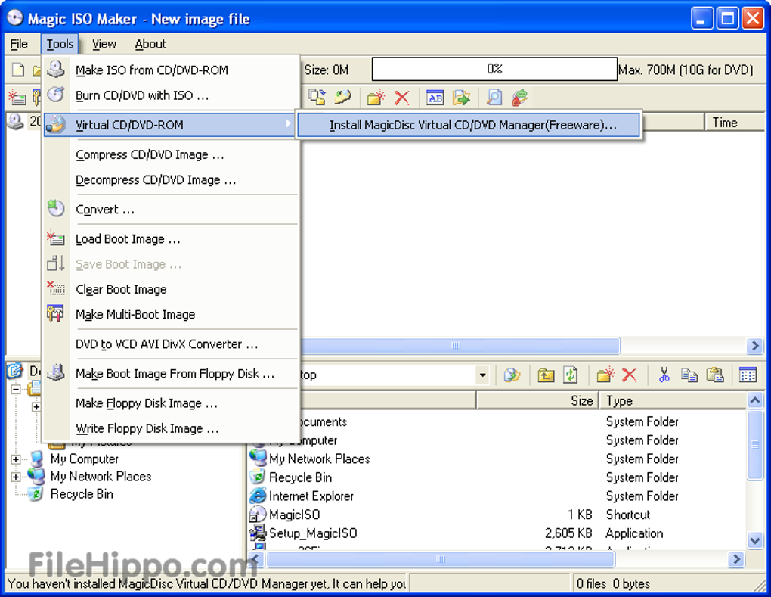This screenshot has width=771, height=597.
Task: Select Recycle Bin in the folder tree
Action: 82,493
